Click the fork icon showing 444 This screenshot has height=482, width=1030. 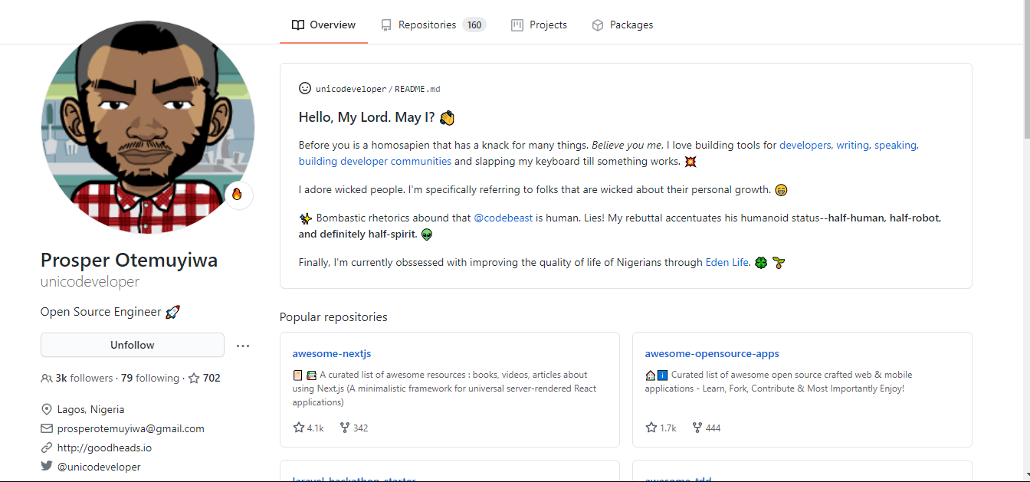697,428
